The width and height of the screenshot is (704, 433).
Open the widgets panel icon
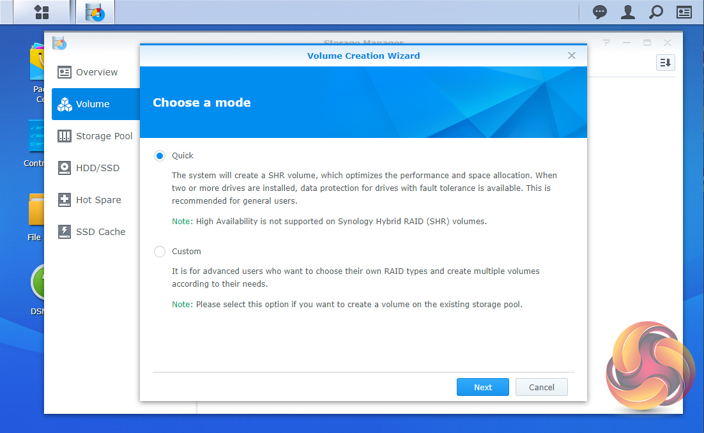pyautogui.click(x=684, y=12)
